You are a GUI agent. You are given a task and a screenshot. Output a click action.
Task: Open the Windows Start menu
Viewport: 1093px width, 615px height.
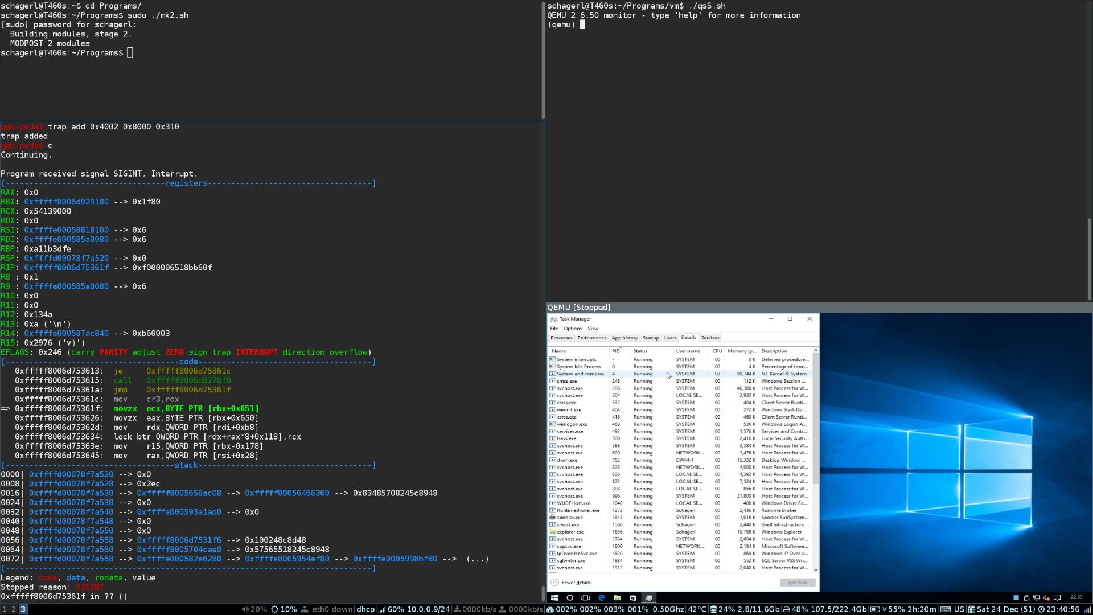[554, 598]
